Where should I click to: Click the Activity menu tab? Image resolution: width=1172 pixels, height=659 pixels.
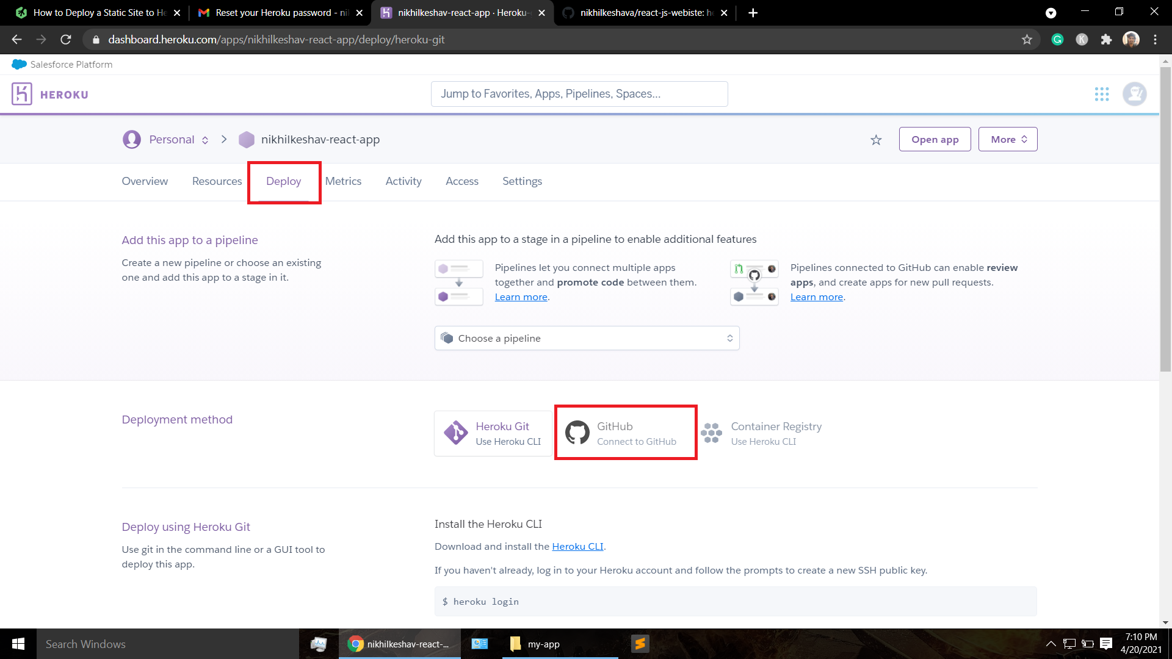point(403,180)
